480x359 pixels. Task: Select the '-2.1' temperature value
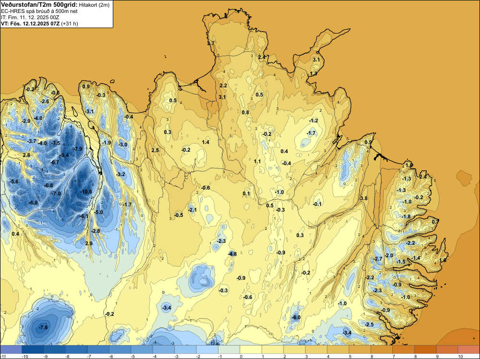coord(192,210)
